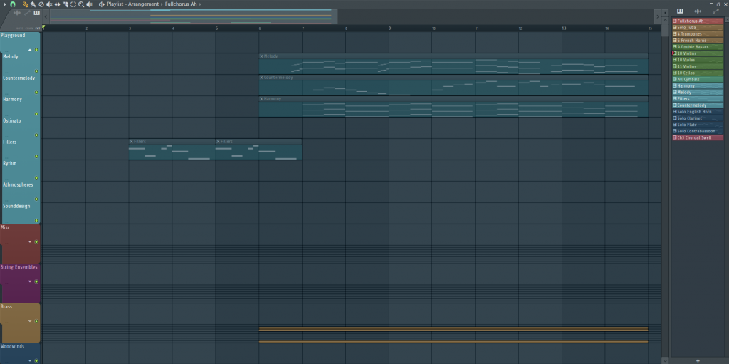This screenshot has height=364, width=729.
Task: Switch to the automation clips picker tab
Action: pos(715,11)
